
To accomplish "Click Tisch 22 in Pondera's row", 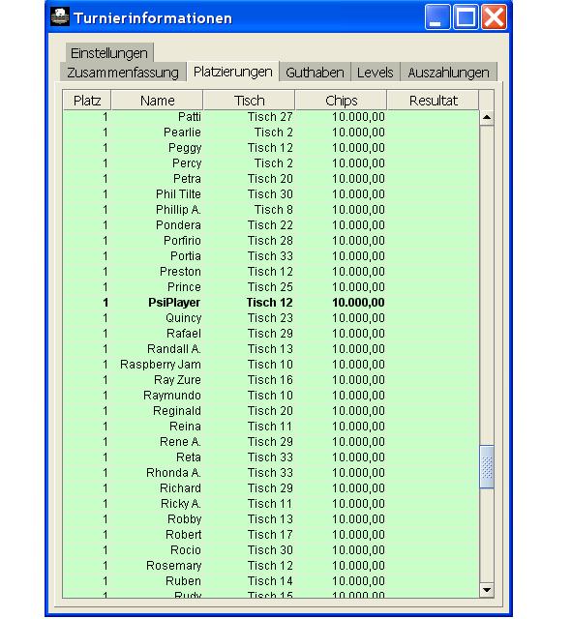I will coord(270,224).
